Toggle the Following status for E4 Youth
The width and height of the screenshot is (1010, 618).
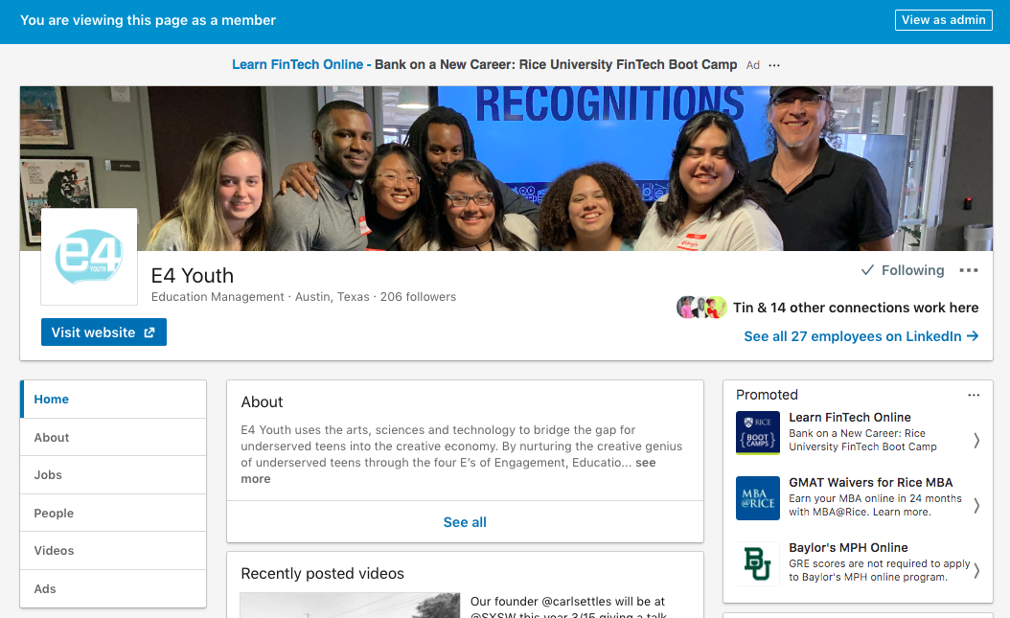[903, 270]
